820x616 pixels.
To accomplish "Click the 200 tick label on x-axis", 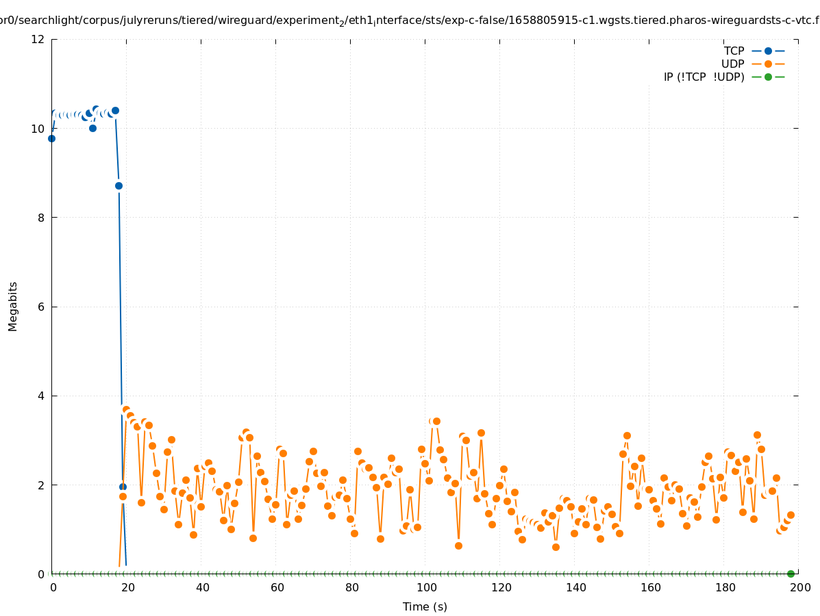I will tap(798, 587).
